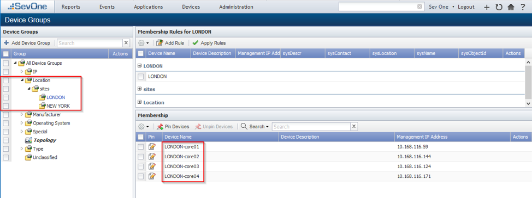Screen dimensions: 532x198
Task: Click the Topology icon
Action: click(x=28, y=140)
